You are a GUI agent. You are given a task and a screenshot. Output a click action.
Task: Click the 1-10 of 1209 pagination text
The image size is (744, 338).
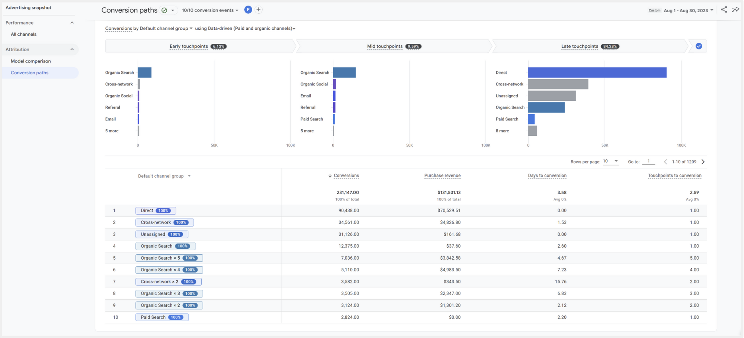tap(684, 162)
